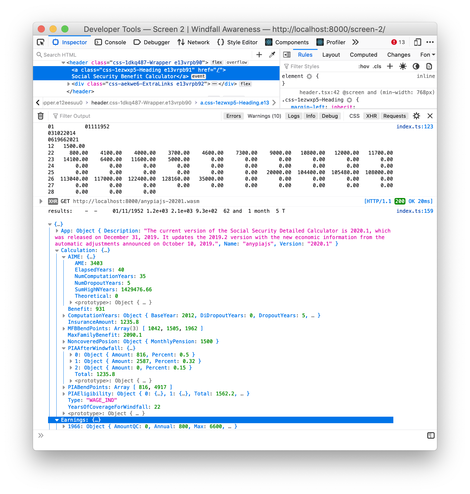Viewport: 470px width, 494px height.
Task: Toggle the Warnings (10) filter
Action: 264,116
